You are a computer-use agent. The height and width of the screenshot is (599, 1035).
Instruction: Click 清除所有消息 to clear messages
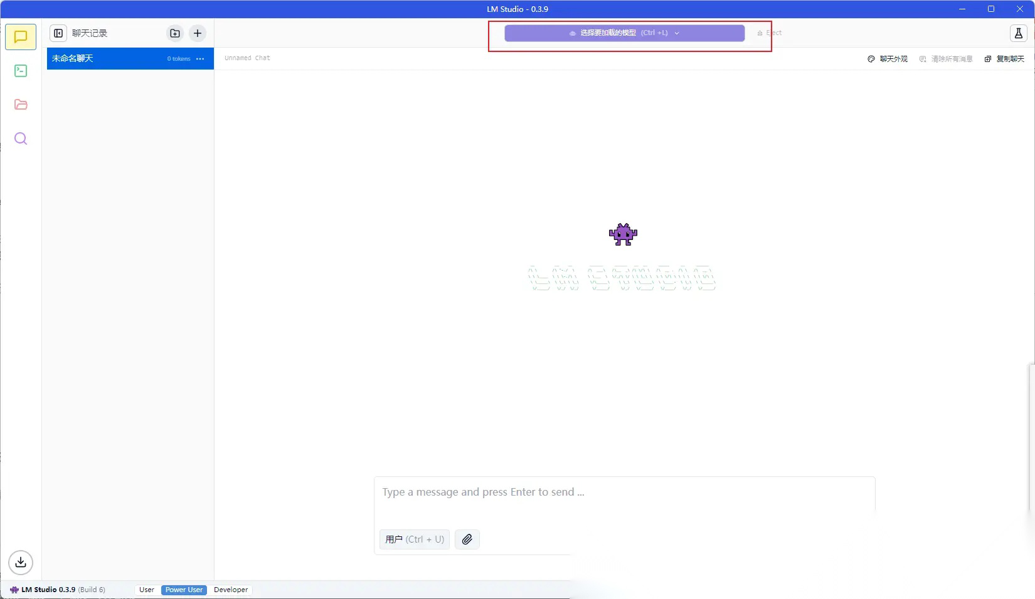click(x=946, y=59)
